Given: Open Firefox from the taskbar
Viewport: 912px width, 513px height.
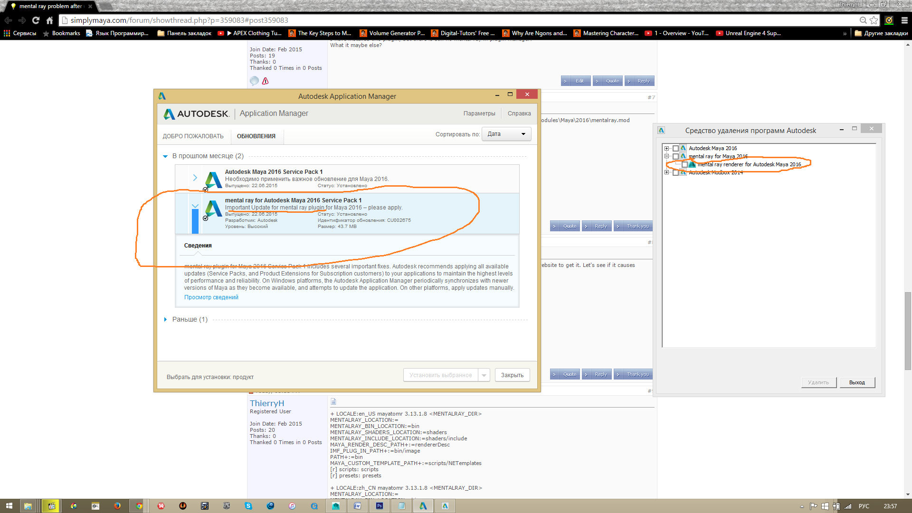Looking at the screenshot, I should tap(117, 506).
